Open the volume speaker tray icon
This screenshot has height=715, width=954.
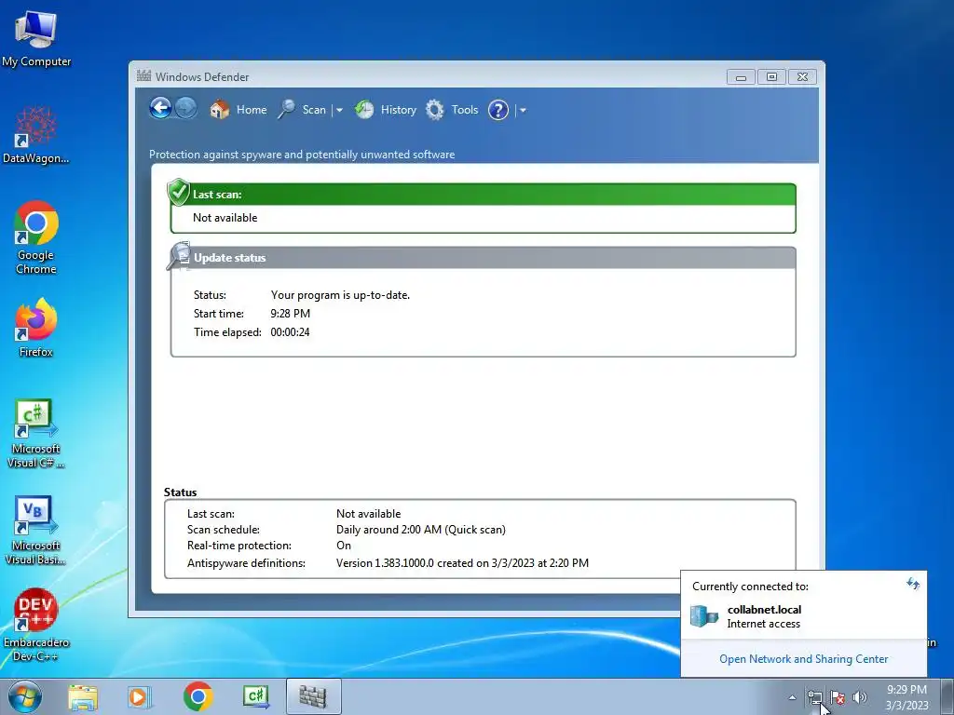click(859, 697)
